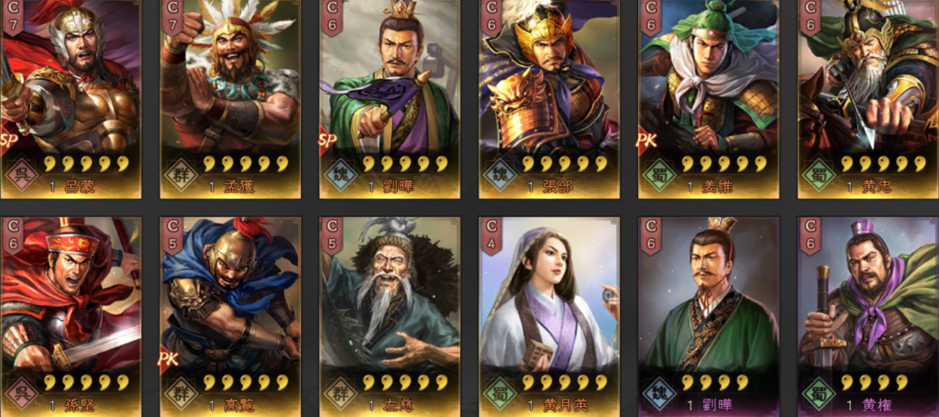Click the PK badge on 高覧 card
Image resolution: width=939 pixels, height=417 pixels.
pyautogui.click(x=169, y=357)
